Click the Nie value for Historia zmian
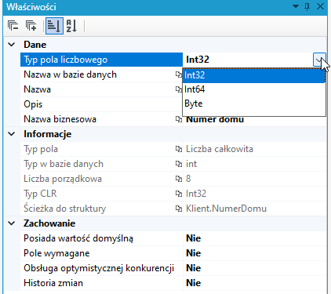The image size is (331, 294). tap(194, 283)
